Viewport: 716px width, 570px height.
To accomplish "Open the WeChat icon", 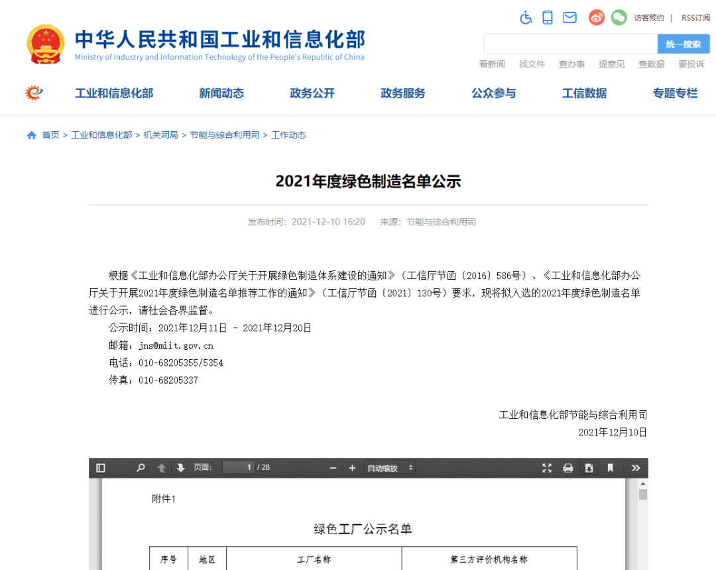I will 619,17.
